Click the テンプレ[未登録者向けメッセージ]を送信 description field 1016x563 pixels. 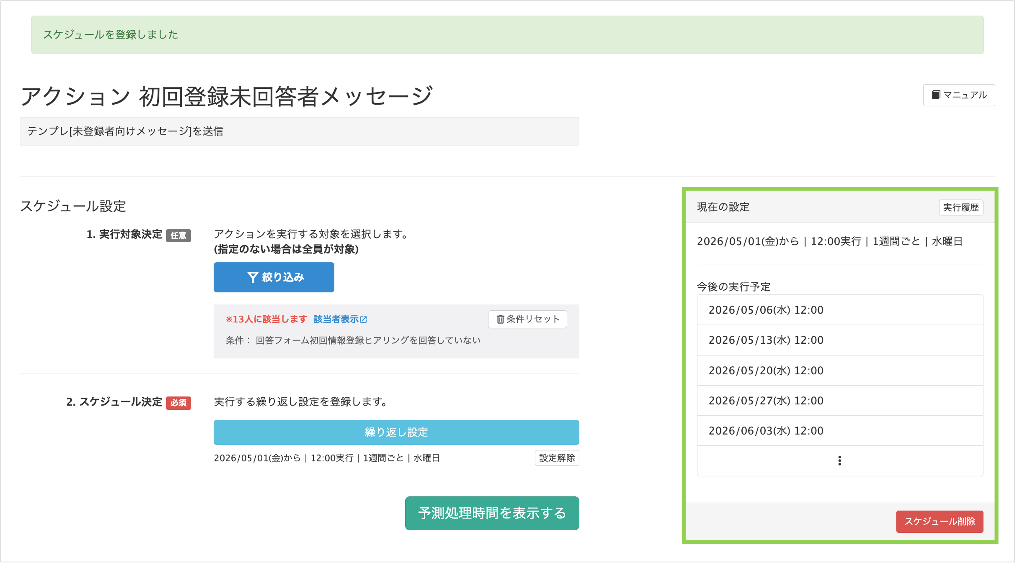click(x=299, y=131)
